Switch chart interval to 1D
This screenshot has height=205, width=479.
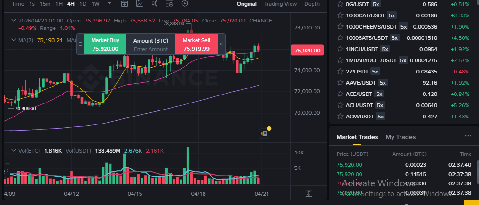82,4
